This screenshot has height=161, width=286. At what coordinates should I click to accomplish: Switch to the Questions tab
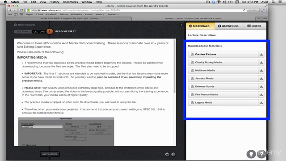[x=229, y=26]
